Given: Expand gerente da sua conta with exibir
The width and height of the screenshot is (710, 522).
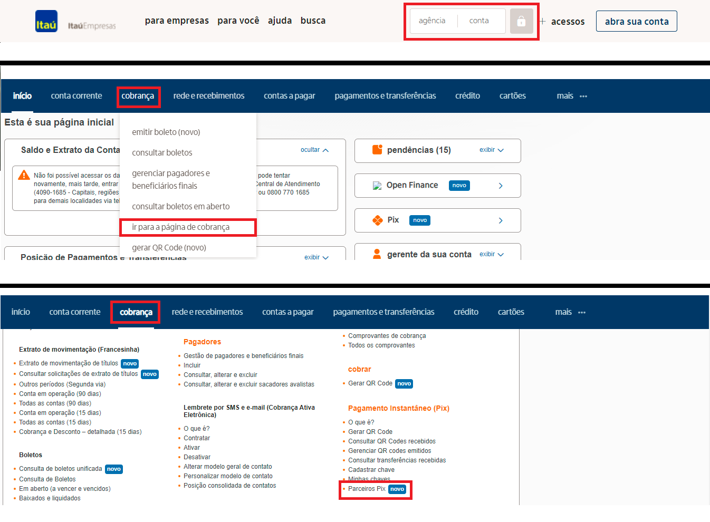Looking at the screenshot, I should click(x=492, y=254).
